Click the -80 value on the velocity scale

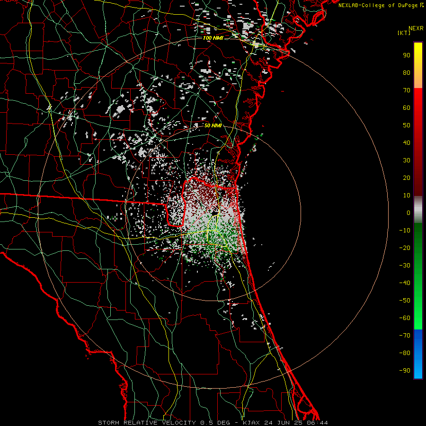[405, 353]
